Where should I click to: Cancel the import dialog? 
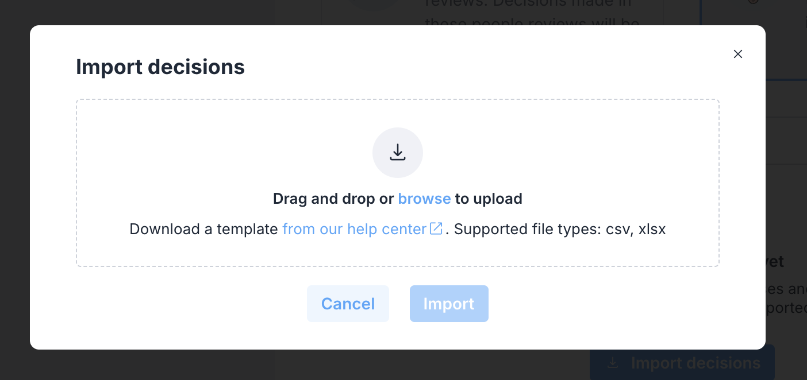point(348,304)
